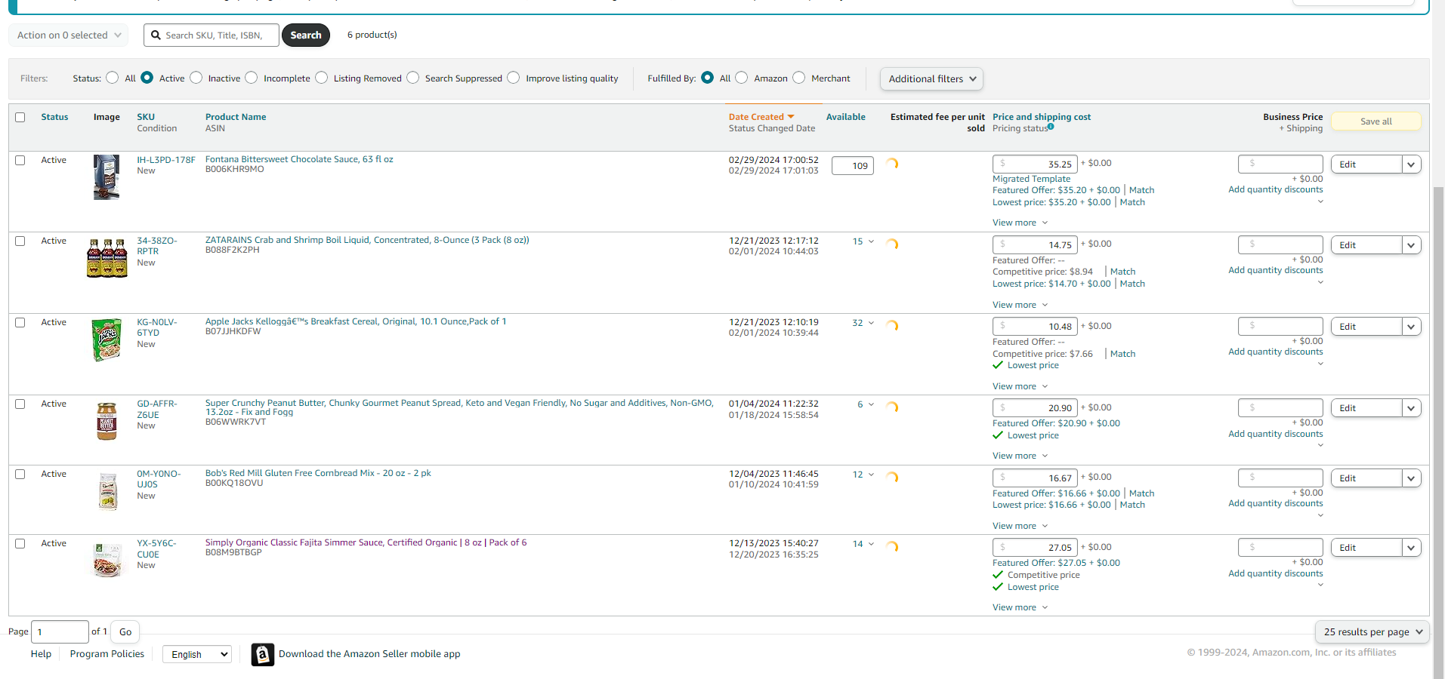Open Fontana Chocolate Sauce product image
1445x679 pixels.
[x=107, y=177]
